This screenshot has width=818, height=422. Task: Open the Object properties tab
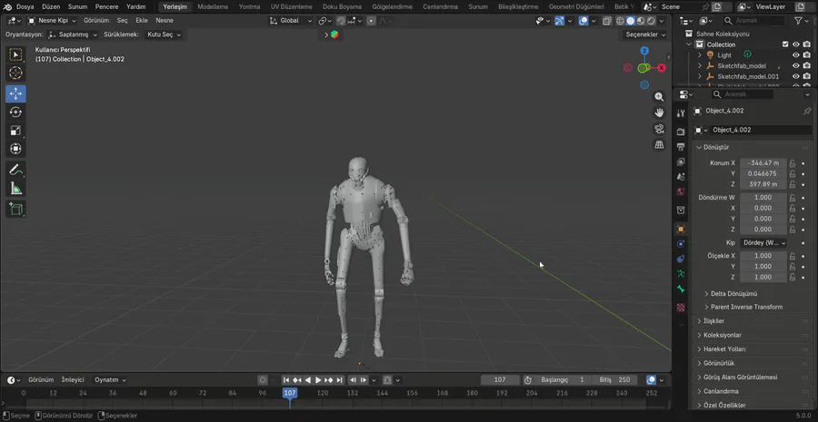point(680,229)
